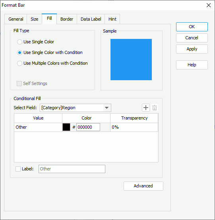The height and width of the screenshot is (220, 215).
Task: Confirm with the OK button
Action: tap(192, 27)
